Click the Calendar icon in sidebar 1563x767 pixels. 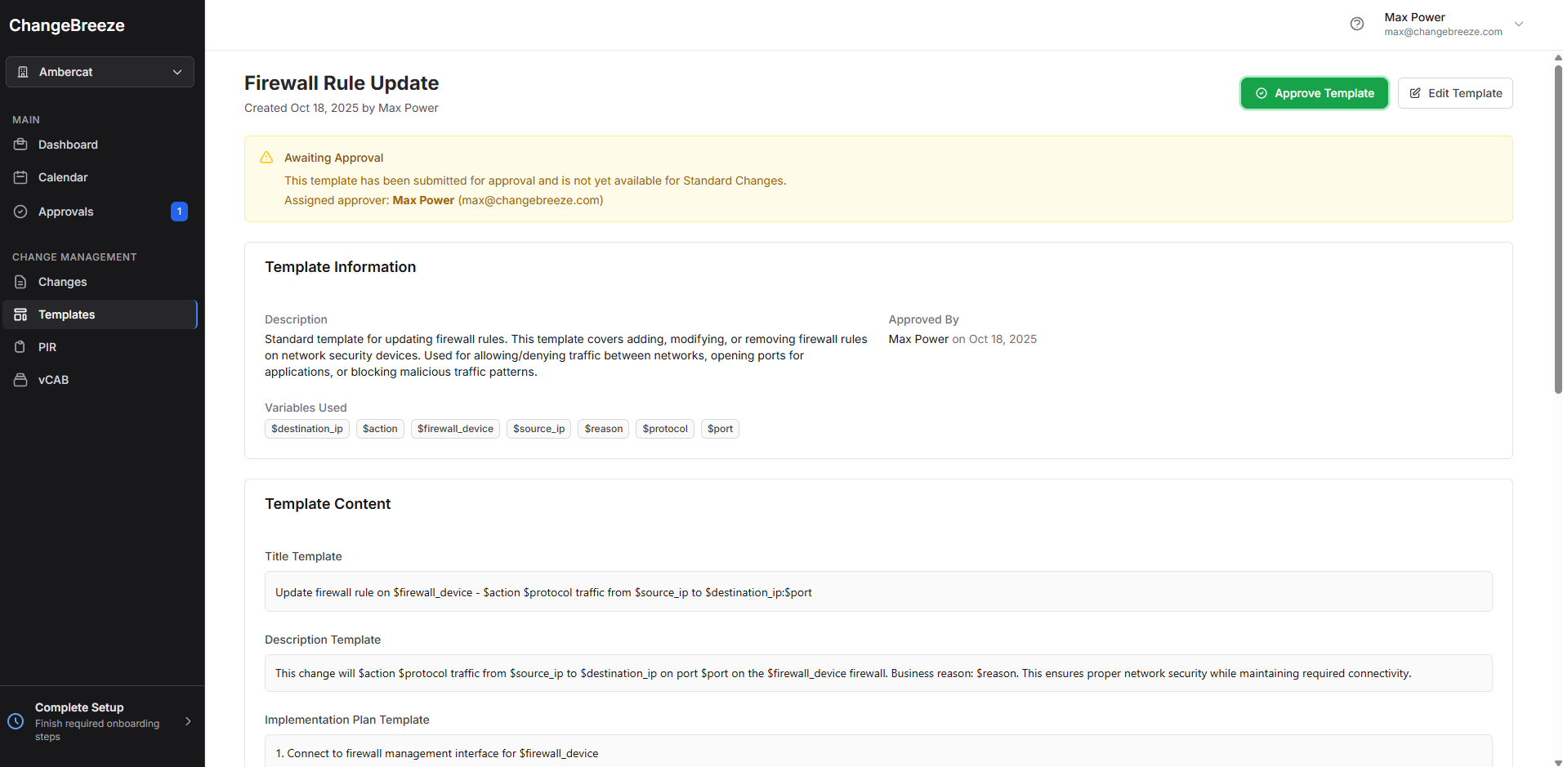coord(21,177)
